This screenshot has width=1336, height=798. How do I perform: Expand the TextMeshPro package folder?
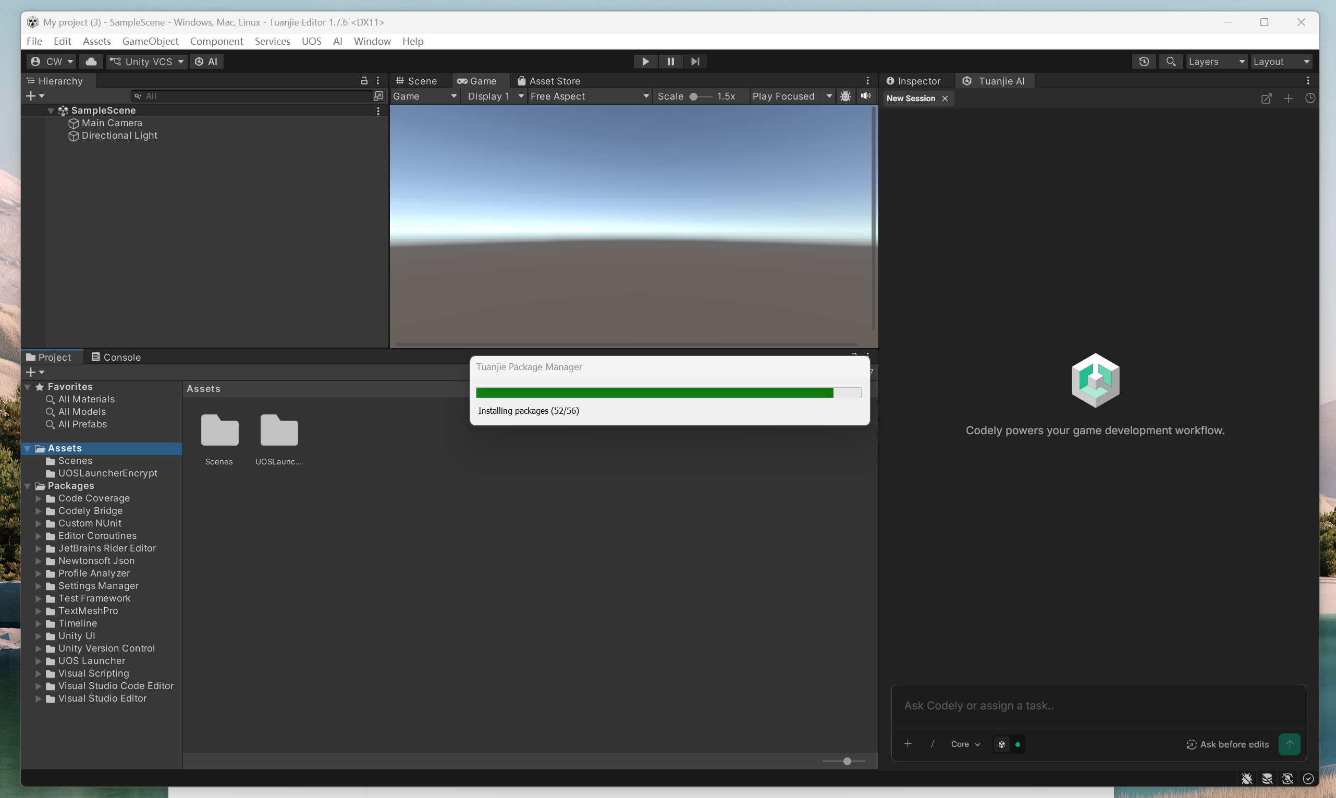pyautogui.click(x=38, y=611)
